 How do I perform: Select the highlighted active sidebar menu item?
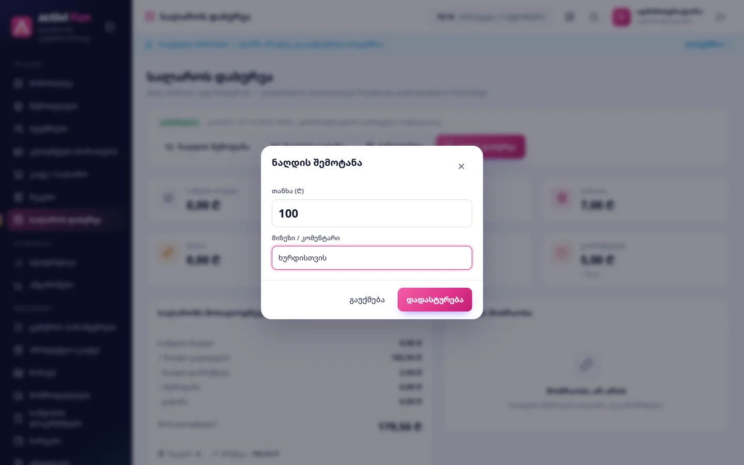point(65,220)
